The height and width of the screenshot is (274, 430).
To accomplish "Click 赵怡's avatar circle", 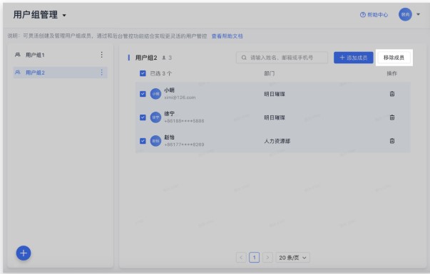I will [x=155, y=141].
